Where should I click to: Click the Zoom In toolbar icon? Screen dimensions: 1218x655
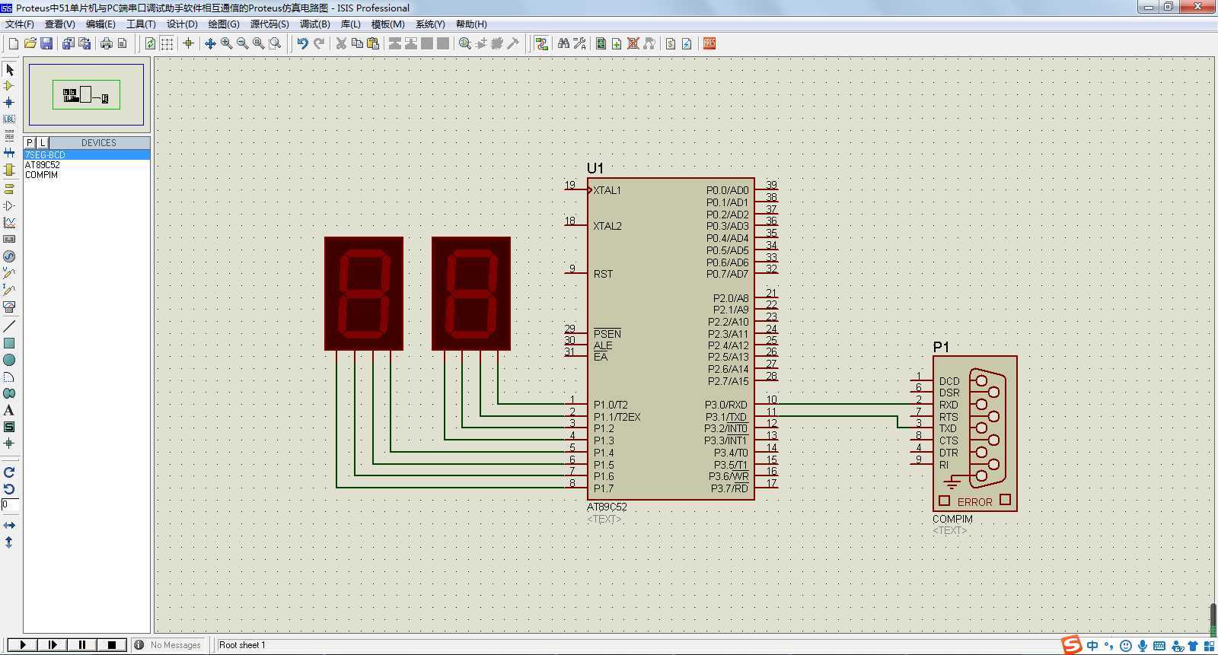point(227,43)
